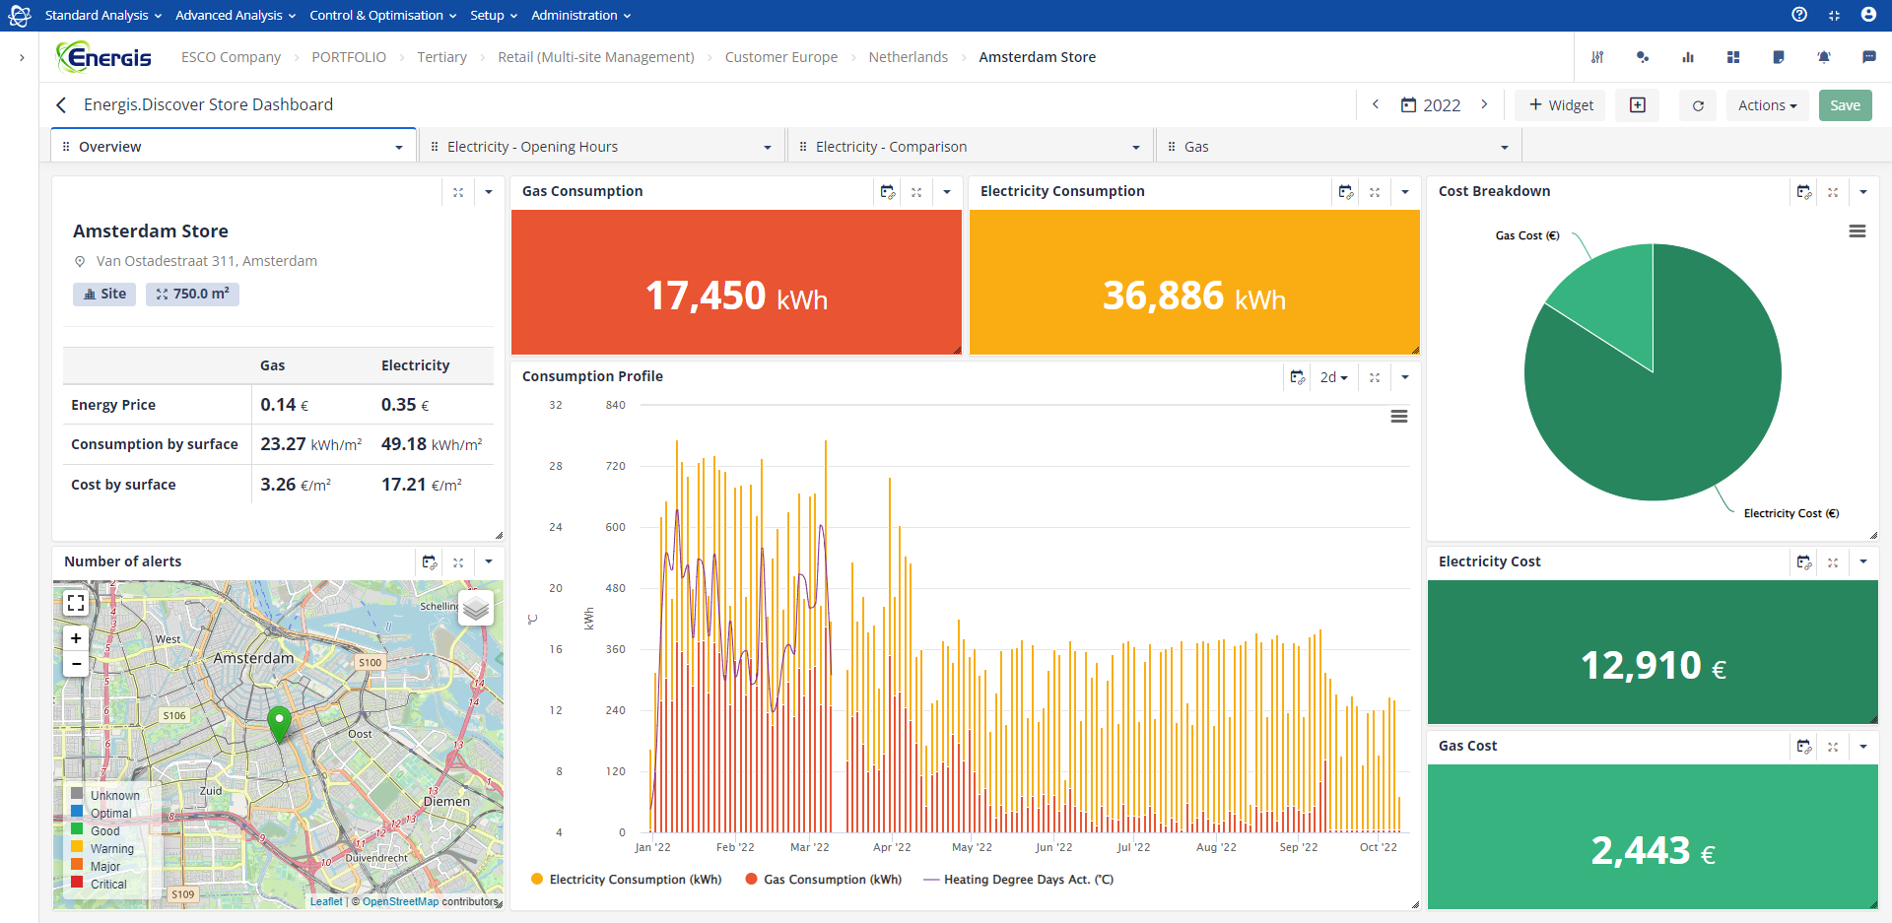Go back with the arrow beside dashboard title
This screenshot has height=923, width=1892.
point(61,104)
